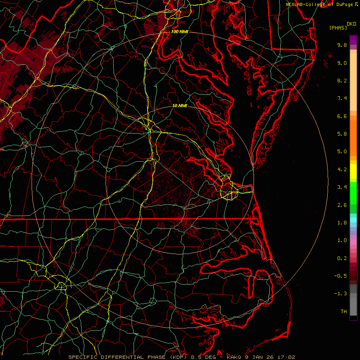Click the -0.5 scale value
The height and width of the screenshot is (360, 360).
point(340,276)
